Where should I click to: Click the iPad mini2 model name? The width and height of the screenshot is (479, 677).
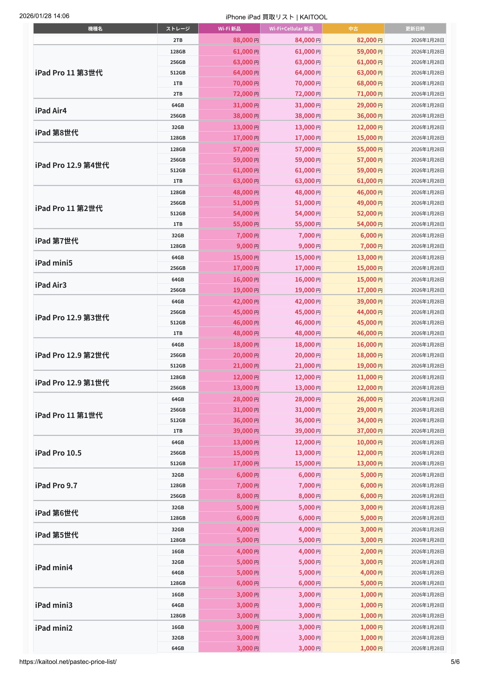click(x=54, y=628)
